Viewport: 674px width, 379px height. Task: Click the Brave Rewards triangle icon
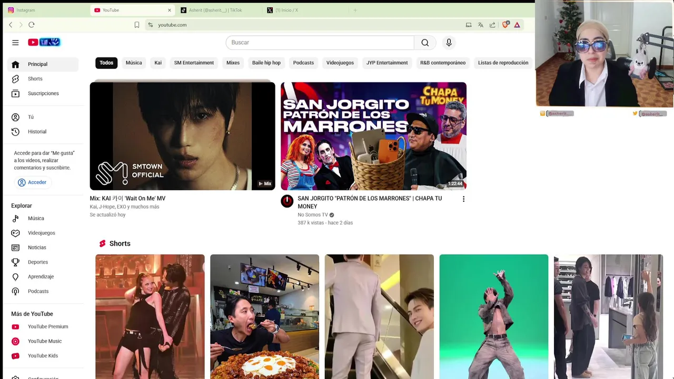[517, 25]
